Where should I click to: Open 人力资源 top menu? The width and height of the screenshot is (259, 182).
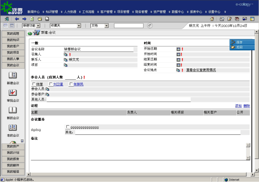point(70,12)
